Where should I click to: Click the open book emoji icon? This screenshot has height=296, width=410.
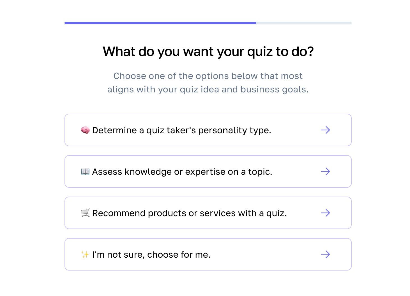pos(85,171)
